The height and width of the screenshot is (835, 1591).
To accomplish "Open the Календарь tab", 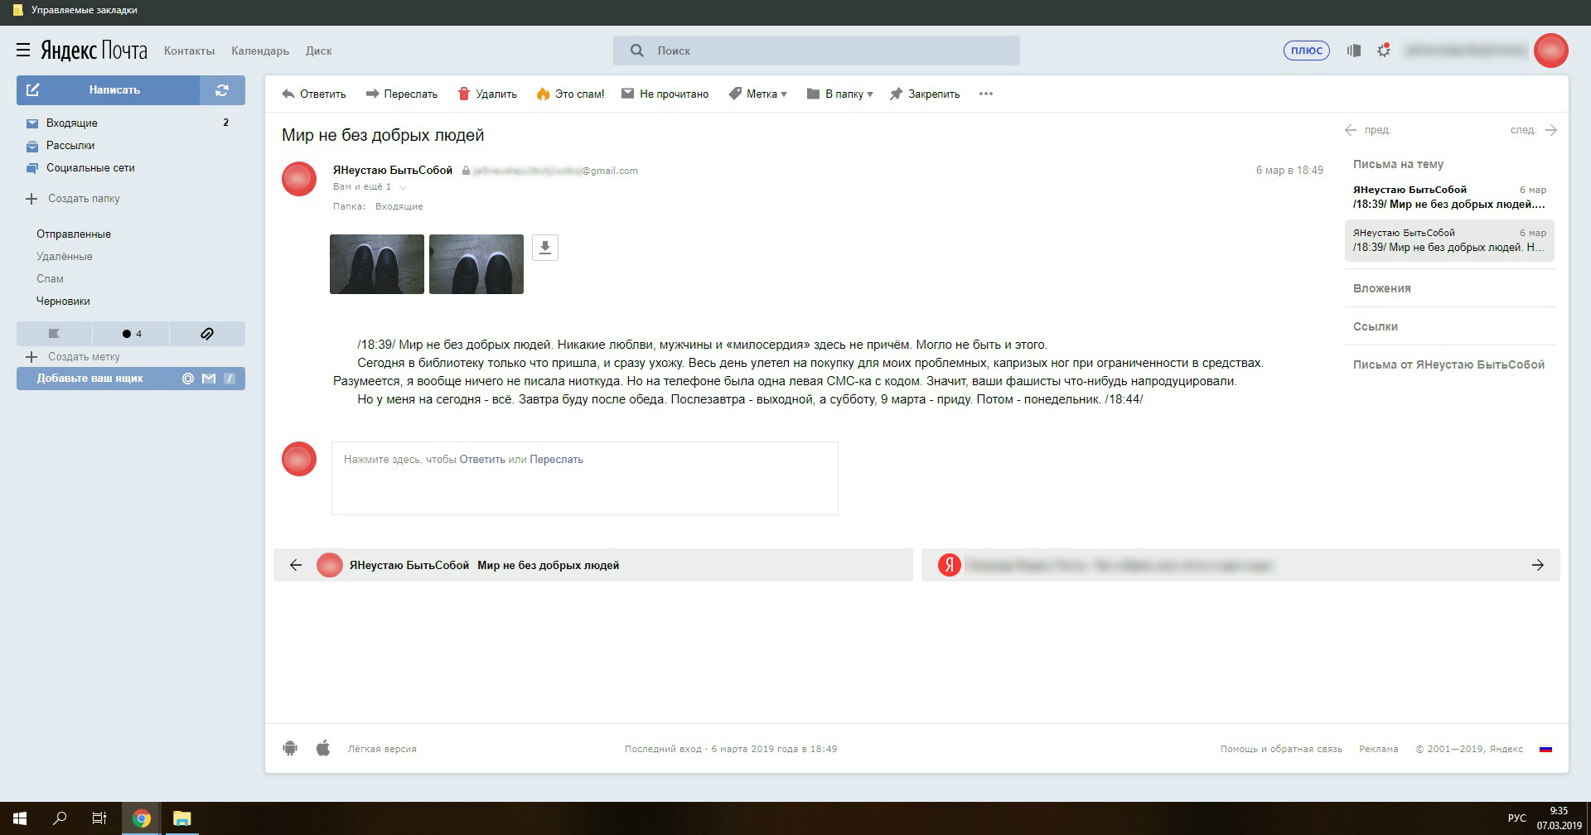I will click(260, 51).
